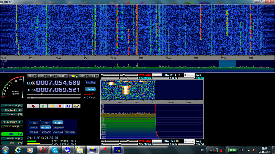Select ECSS demodulation mode
This screenshot has height=154, width=275.
click(43, 76)
